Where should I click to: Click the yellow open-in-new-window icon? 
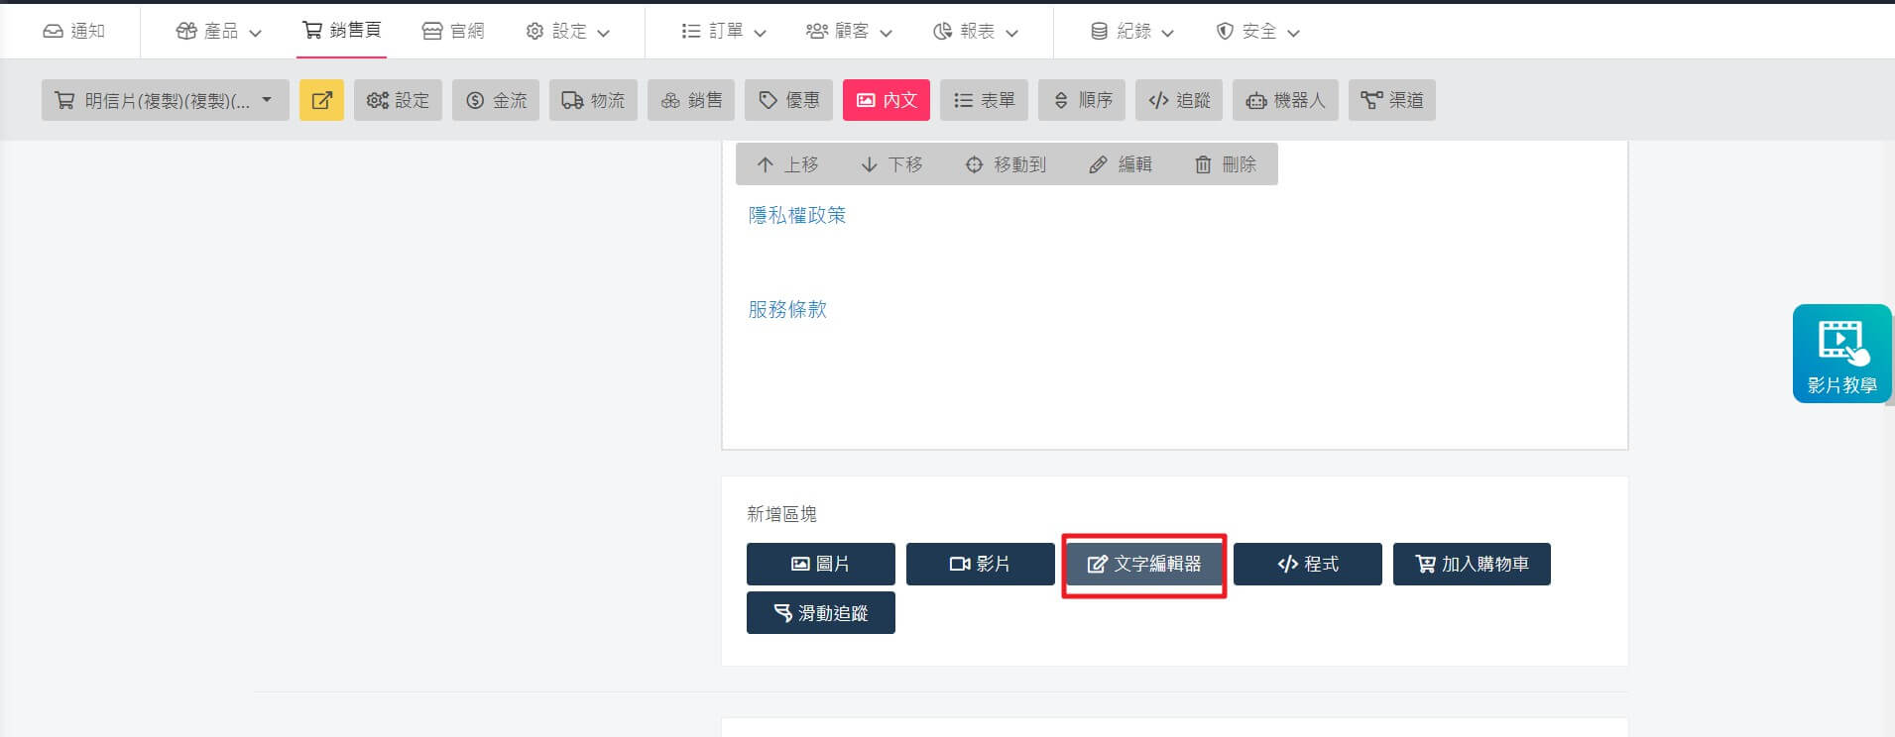pyautogui.click(x=321, y=100)
